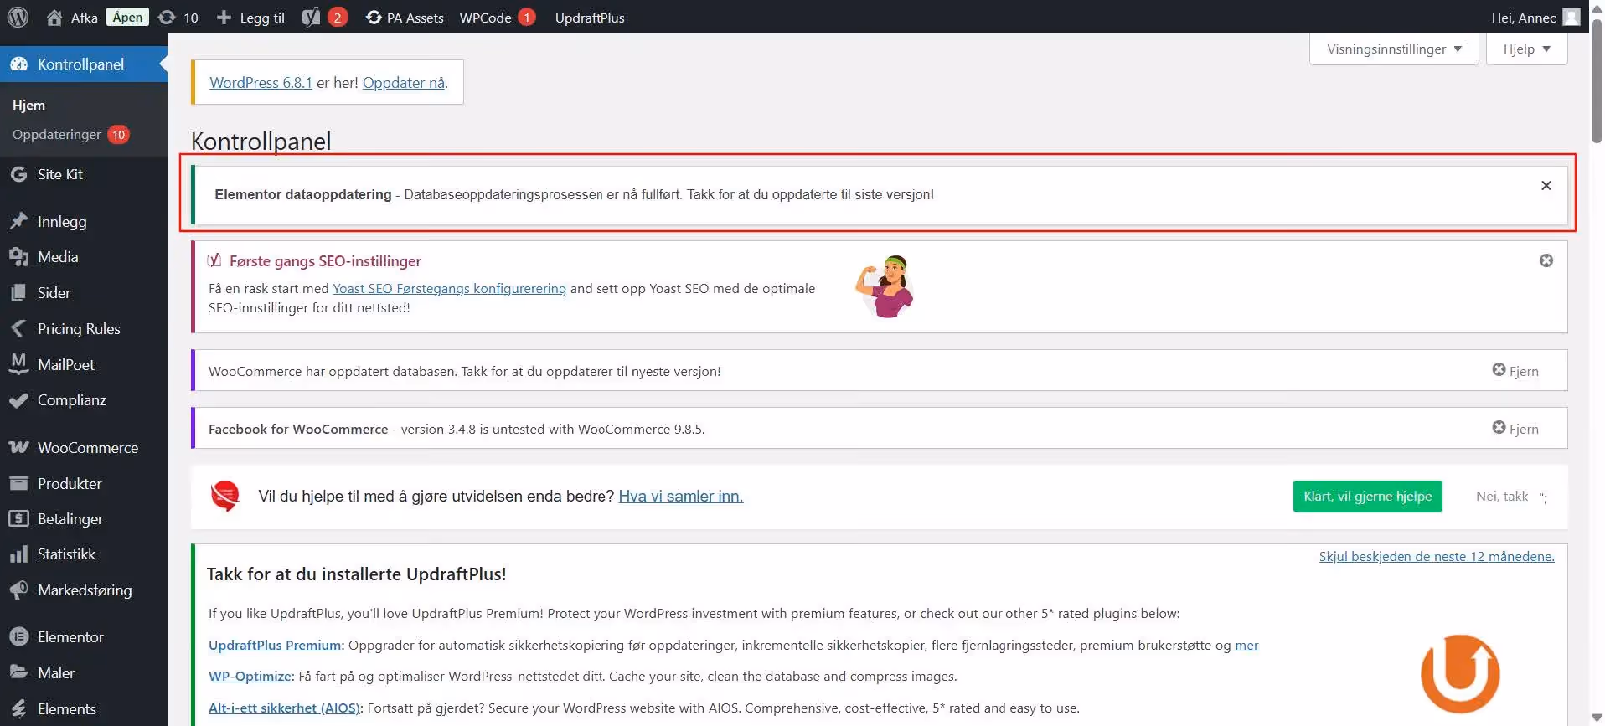Open the UpdraftPlus Premium link
The image size is (1605, 726).
(x=275, y=645)
